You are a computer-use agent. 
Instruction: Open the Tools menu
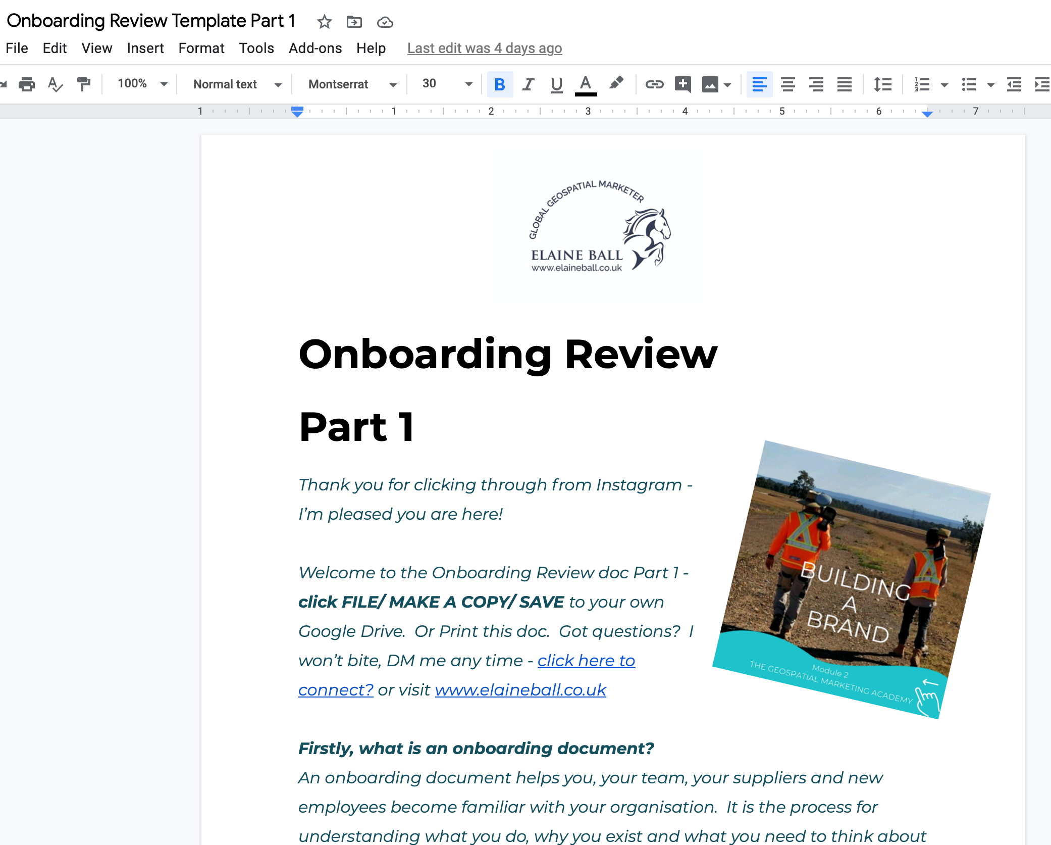click(x=256, y=48)
